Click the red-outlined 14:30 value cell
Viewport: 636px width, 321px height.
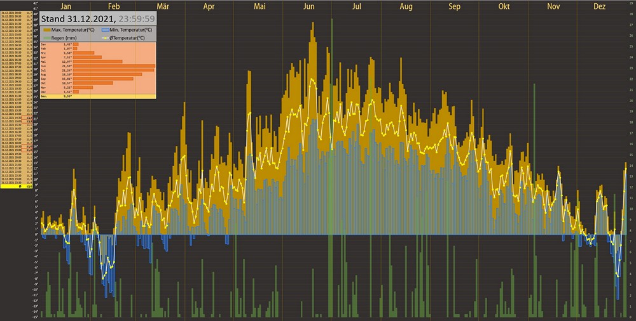click(29, 119)
